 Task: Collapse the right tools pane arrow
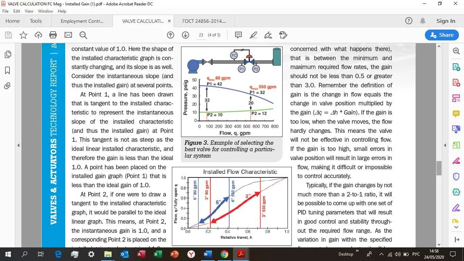pyautogui.click(x=445, y=145)
